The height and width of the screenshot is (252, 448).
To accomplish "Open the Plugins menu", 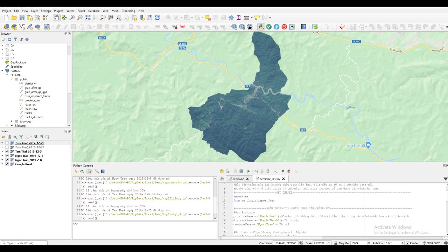I will click(58, 11).
